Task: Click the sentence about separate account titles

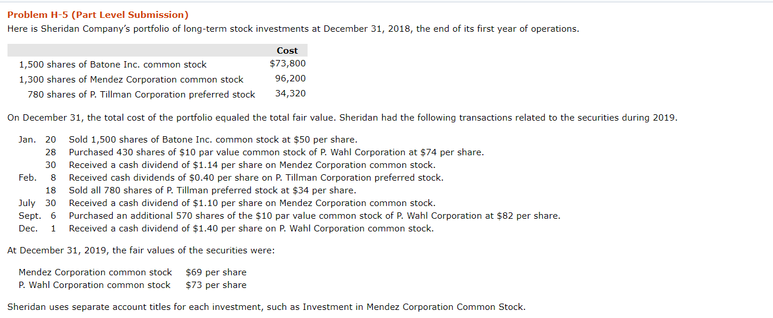Action: [266, 307]
